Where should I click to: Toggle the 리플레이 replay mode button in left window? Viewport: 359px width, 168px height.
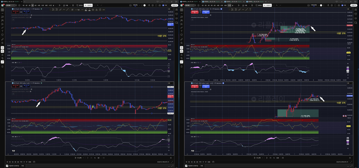(x=88, y=5)
